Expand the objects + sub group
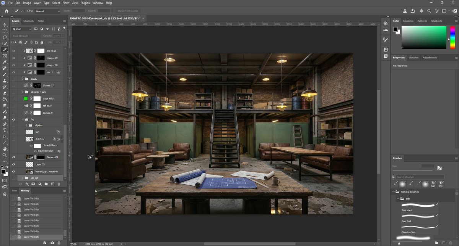Screen dimensions: 459x246 [x=23, y=92]
